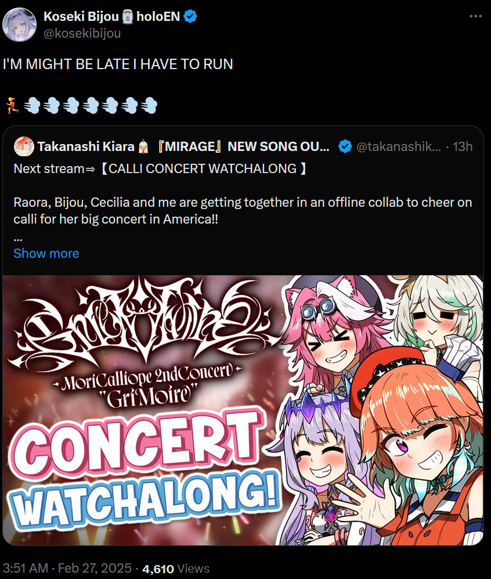
Task: Open Takanashi Kiara's small avatar
Action: click(24, 146)
